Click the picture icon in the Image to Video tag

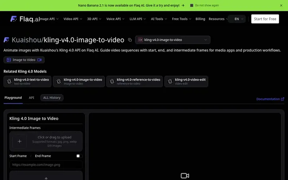pos(9,60)
